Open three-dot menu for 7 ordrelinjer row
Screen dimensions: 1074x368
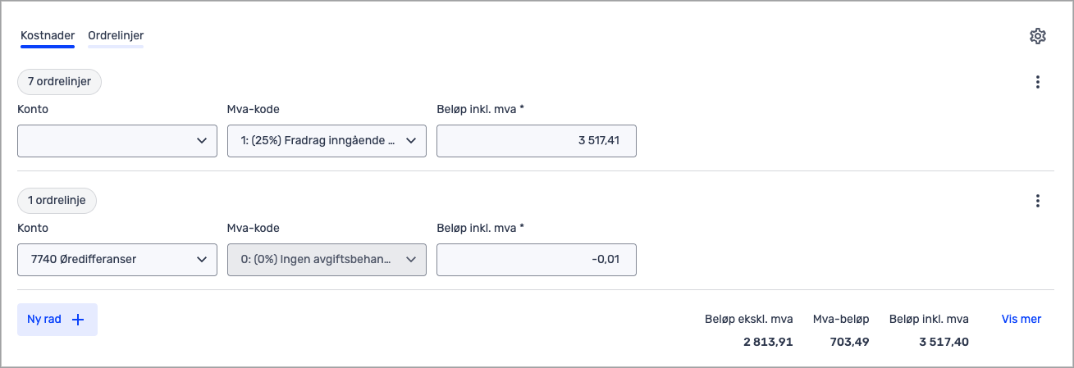point(1038,82)
